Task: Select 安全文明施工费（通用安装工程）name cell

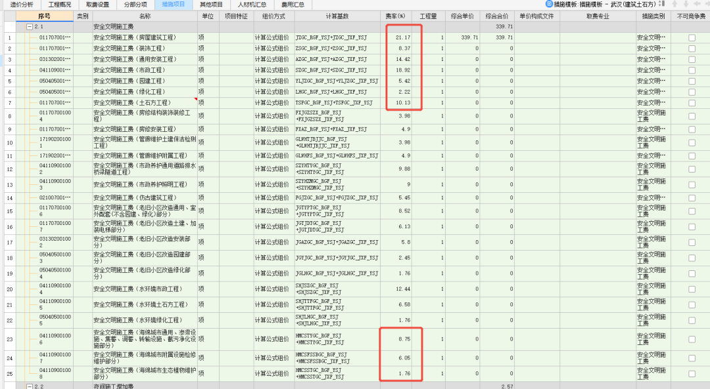Action: coord(145,59)
